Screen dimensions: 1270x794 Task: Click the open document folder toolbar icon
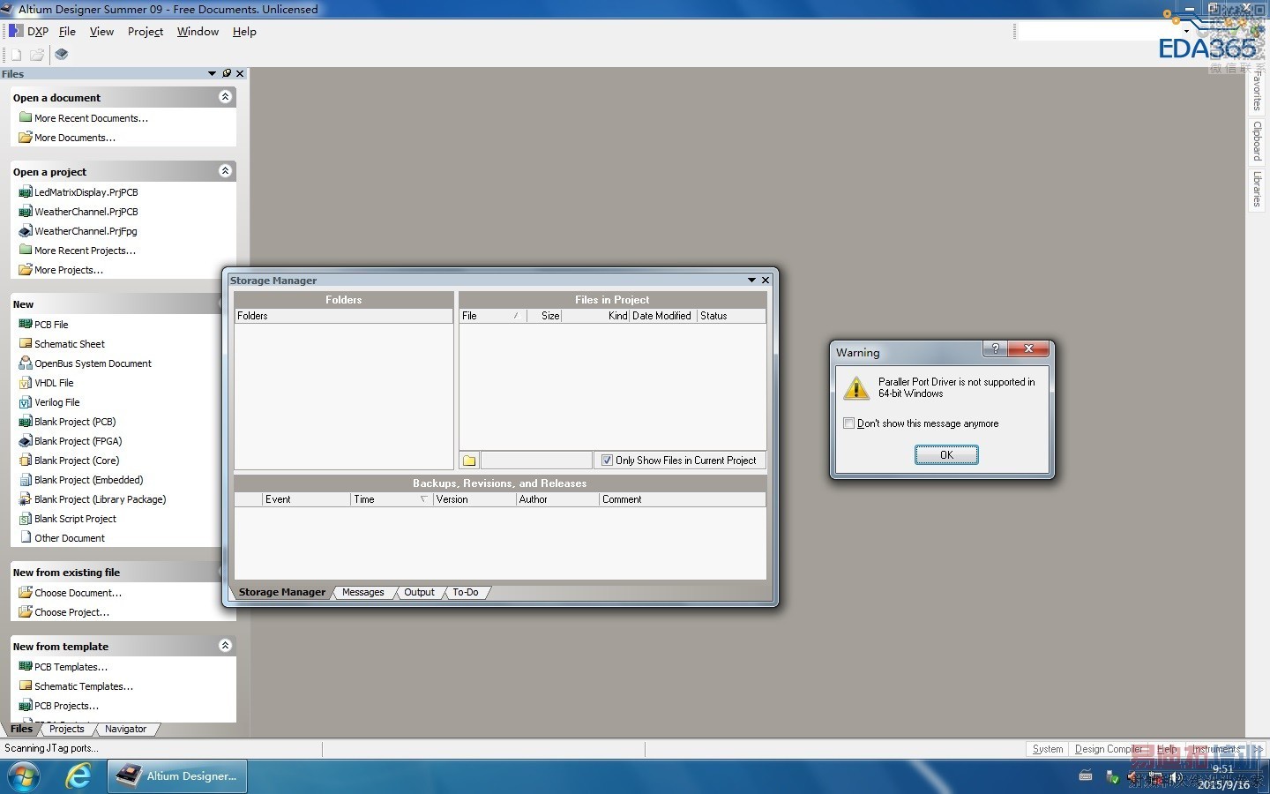(x=37, y=55)
